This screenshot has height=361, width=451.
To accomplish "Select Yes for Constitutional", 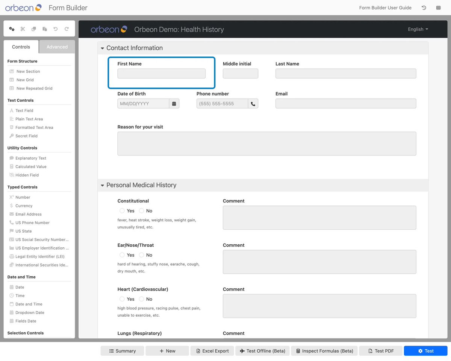I will tap(122, 211).
